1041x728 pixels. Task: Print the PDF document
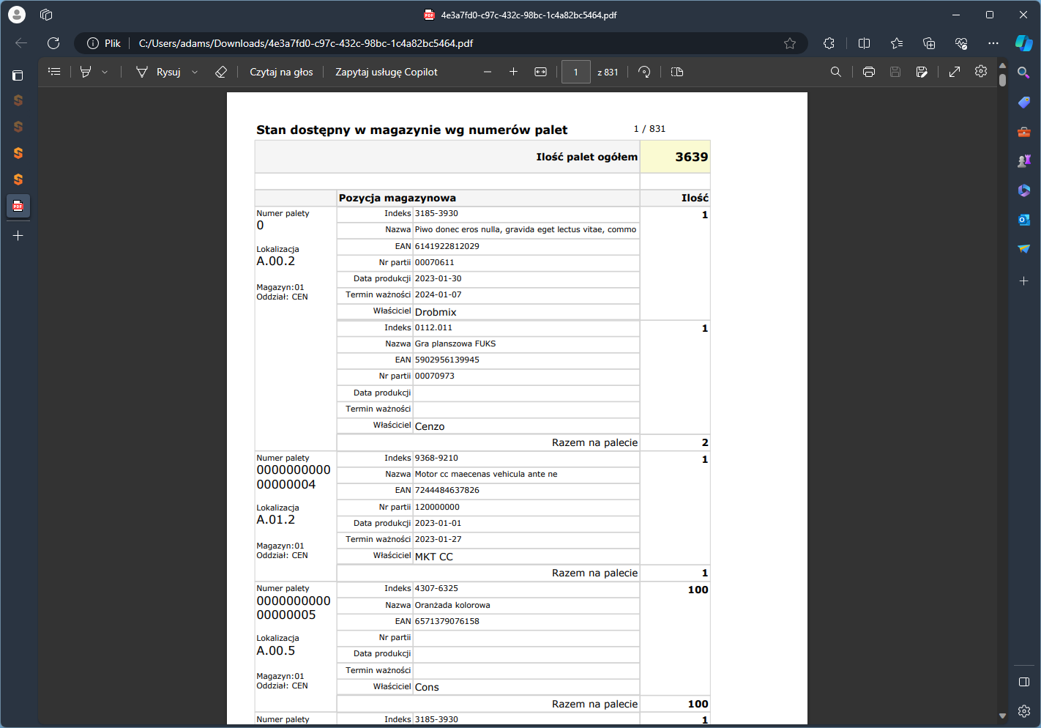tap(869, 72)
